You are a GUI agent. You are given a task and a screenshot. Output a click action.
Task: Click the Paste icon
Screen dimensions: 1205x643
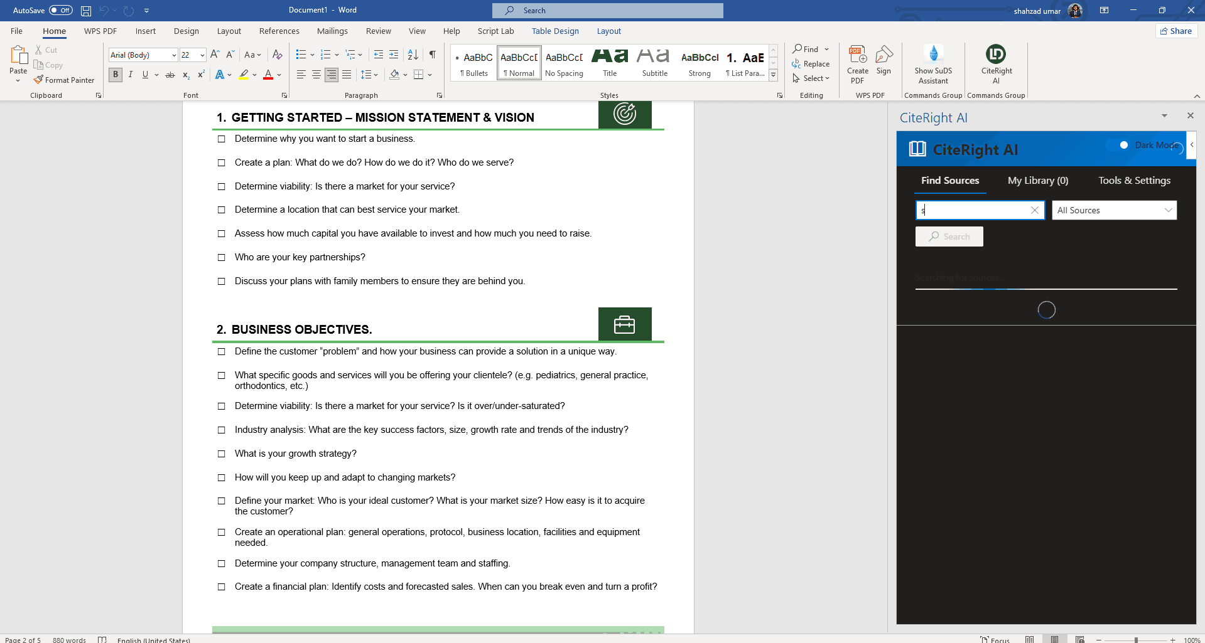pyautogui.click(x=18, y=56)
